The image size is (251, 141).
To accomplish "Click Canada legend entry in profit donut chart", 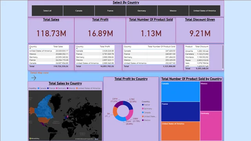I will click(146, 112).
